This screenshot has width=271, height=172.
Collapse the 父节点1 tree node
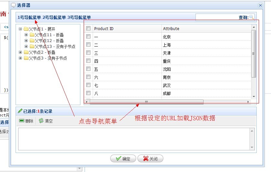20,29
